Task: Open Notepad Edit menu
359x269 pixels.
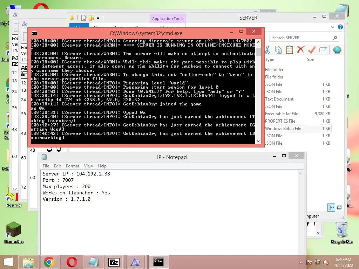Action: pos(57,166)
